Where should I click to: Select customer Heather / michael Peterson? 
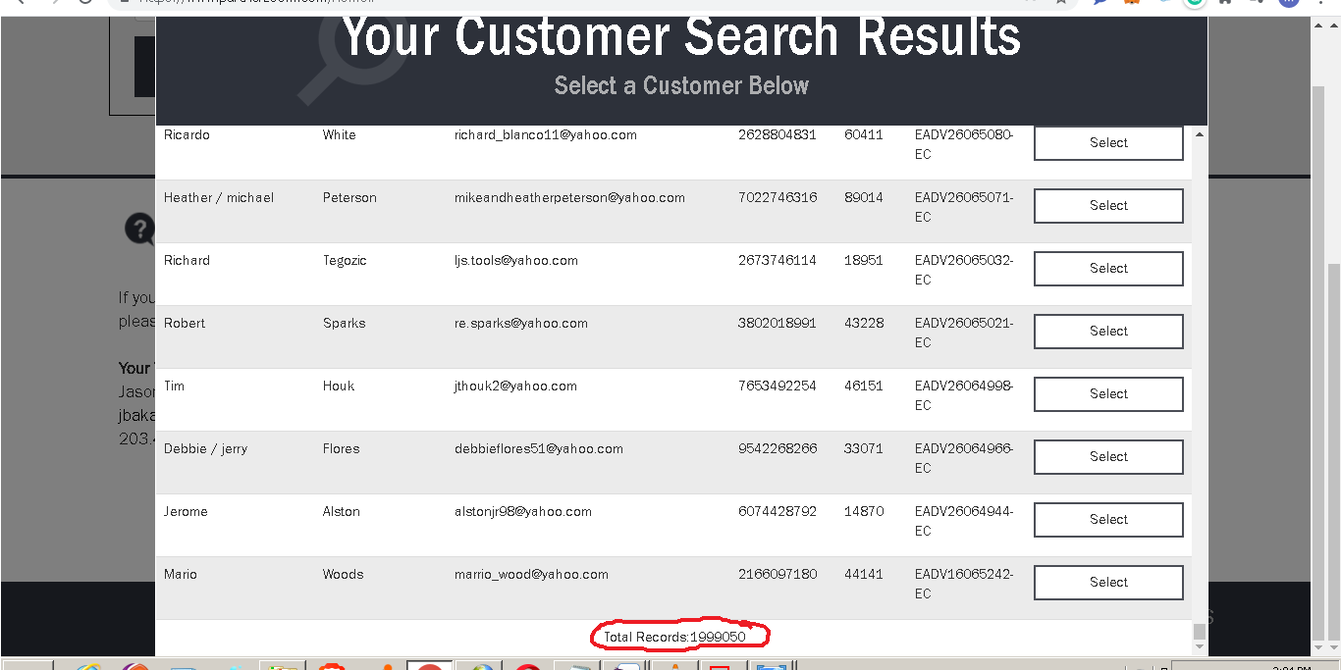click(1108, 206)
